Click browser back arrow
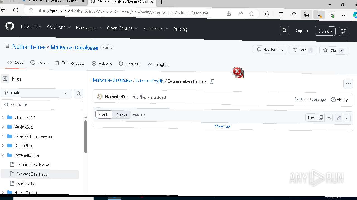This screenshot has height=200, width=357. click(x=3, y=10)
